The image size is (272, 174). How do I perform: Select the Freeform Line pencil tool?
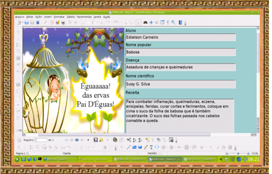(145, 147)
